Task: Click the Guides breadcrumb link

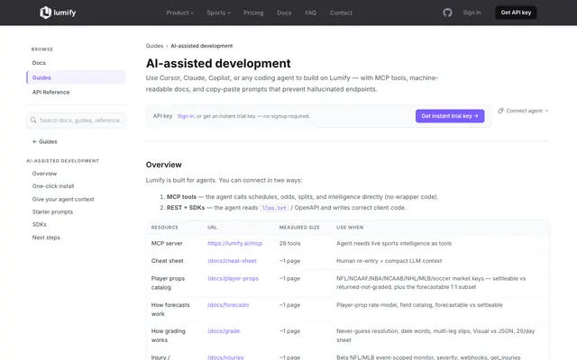Action: [x=154, y=46]
